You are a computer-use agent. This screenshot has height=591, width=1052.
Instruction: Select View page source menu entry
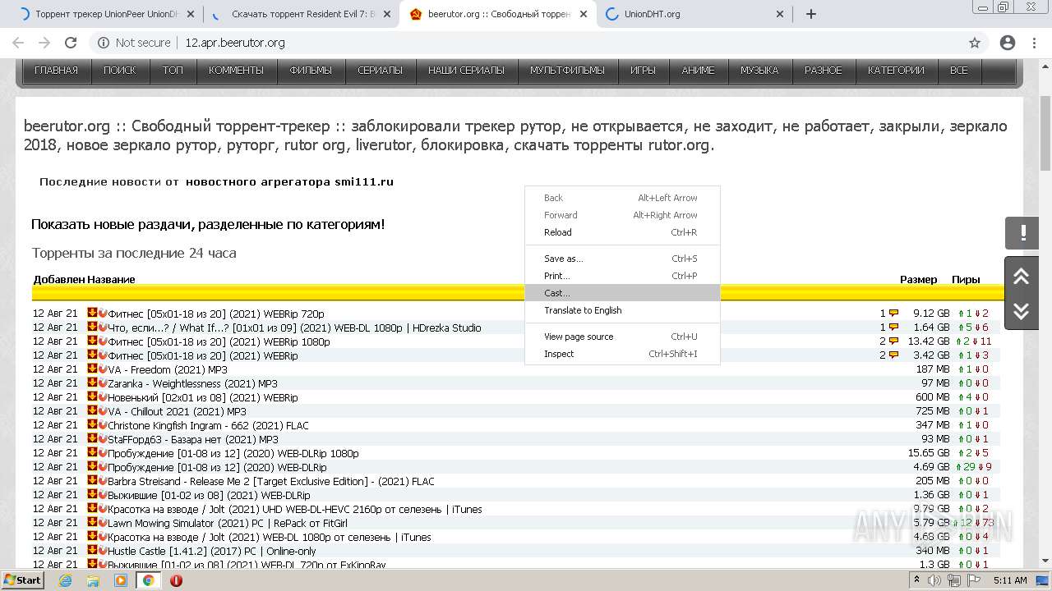click(x=622, y=337)
